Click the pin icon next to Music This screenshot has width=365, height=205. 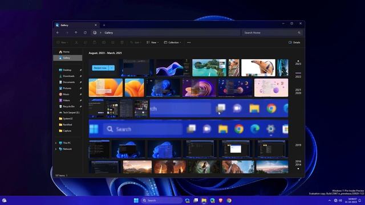[x=80, y=94]
